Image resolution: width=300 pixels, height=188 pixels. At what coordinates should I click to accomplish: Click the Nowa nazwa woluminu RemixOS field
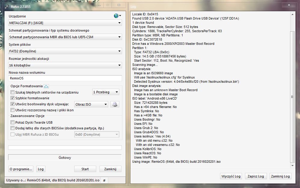tap(65, 78)
